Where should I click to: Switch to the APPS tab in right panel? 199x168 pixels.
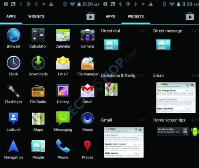coord(110,16)
